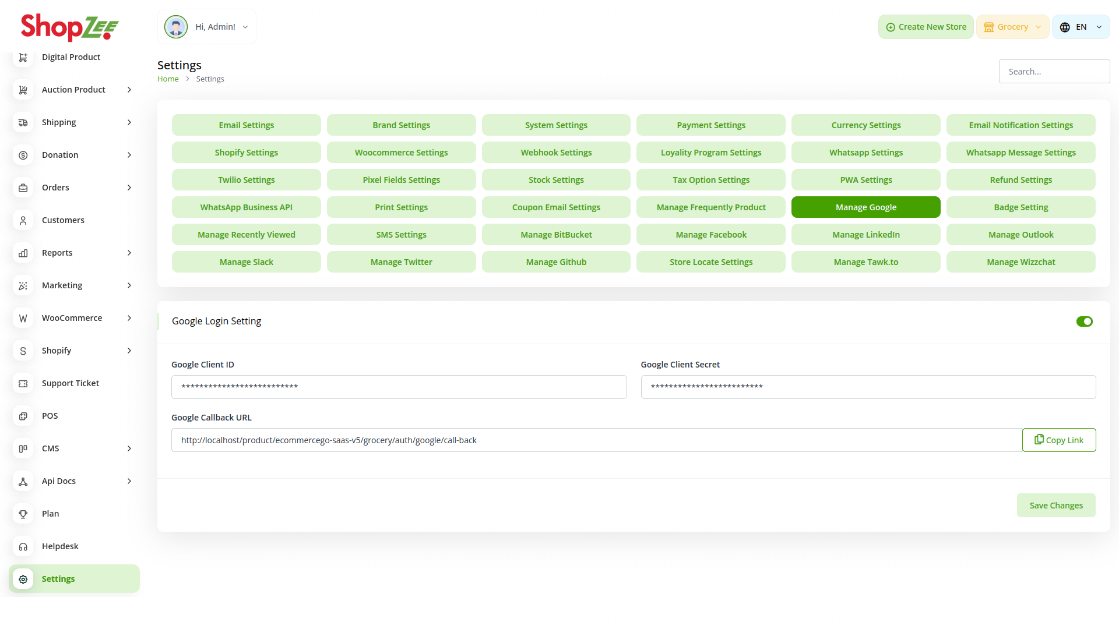Click the admin avatar picture

click(176, 27)
